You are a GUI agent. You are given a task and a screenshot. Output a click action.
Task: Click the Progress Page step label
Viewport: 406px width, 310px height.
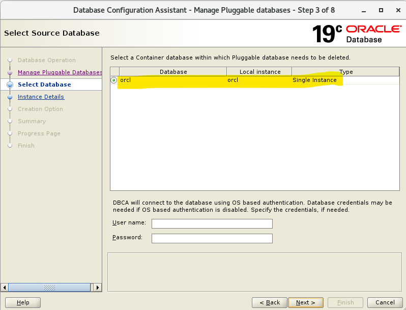click(39, 133)
